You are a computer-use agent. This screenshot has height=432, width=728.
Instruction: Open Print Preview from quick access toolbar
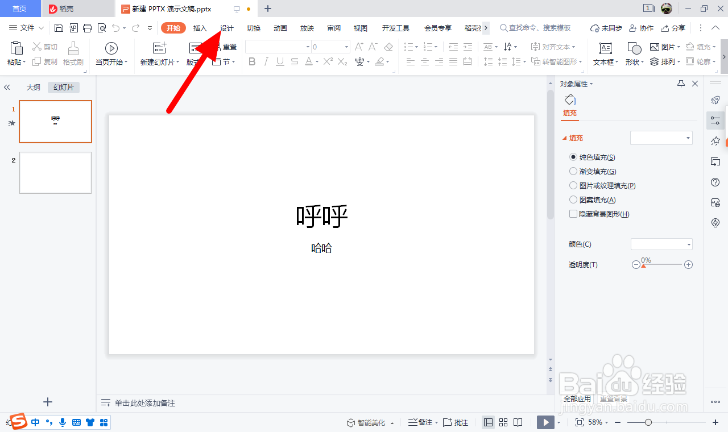point(102,28)
